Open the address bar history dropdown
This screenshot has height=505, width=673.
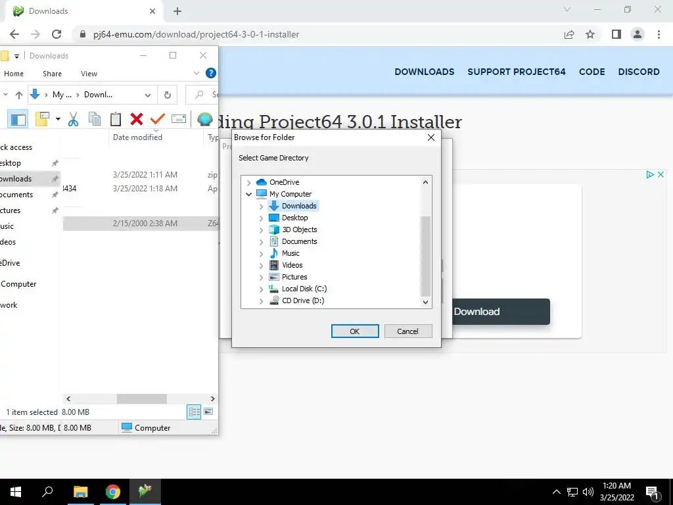pyautogui.click(x=148, y=95)
